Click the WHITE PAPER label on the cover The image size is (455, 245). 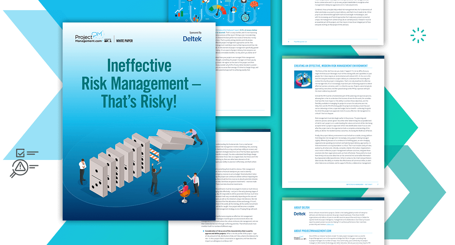pos(124,41)
